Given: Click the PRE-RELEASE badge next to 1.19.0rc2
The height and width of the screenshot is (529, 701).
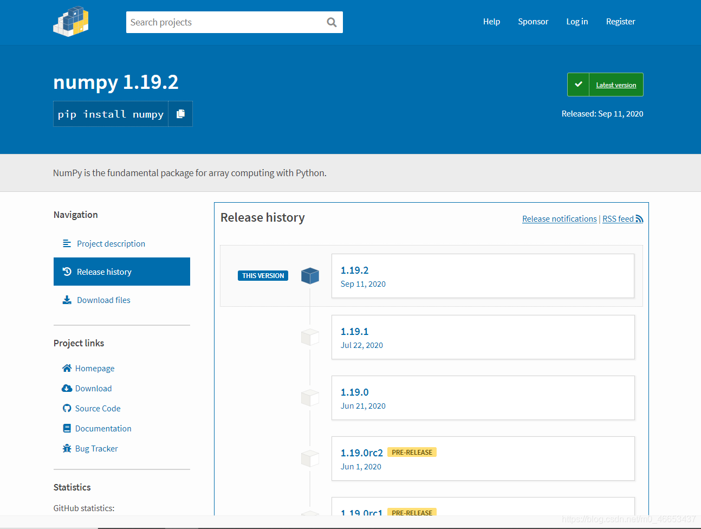Looking at the screenshot, I should [x=412, y=452].
